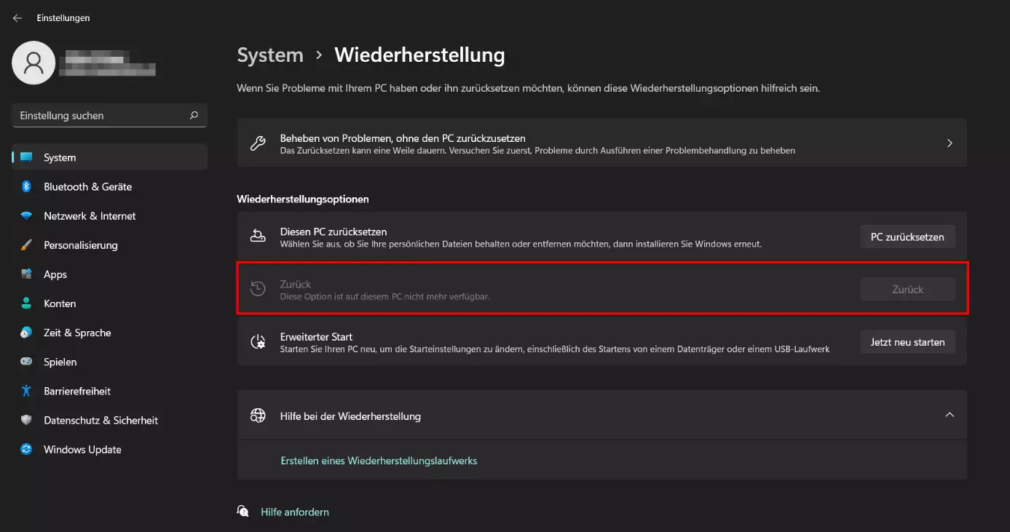
Task: Click the System monitor icon in sidebar
Action: 27,157
